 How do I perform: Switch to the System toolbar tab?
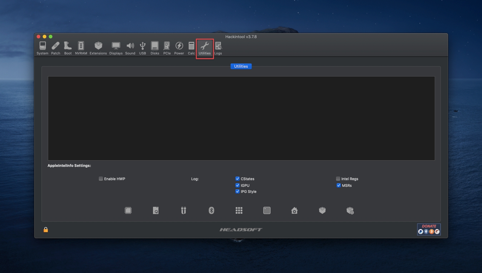[42, 48]
